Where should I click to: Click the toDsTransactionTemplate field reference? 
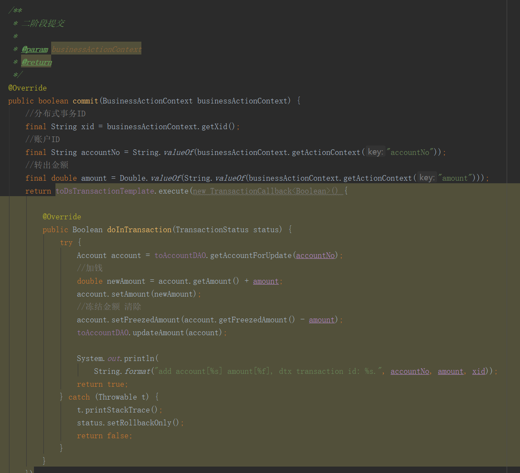click(x=105, y=191)
